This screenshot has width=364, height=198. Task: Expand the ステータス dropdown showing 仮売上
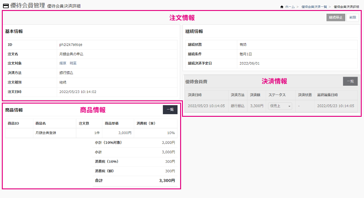coord(280,106)
